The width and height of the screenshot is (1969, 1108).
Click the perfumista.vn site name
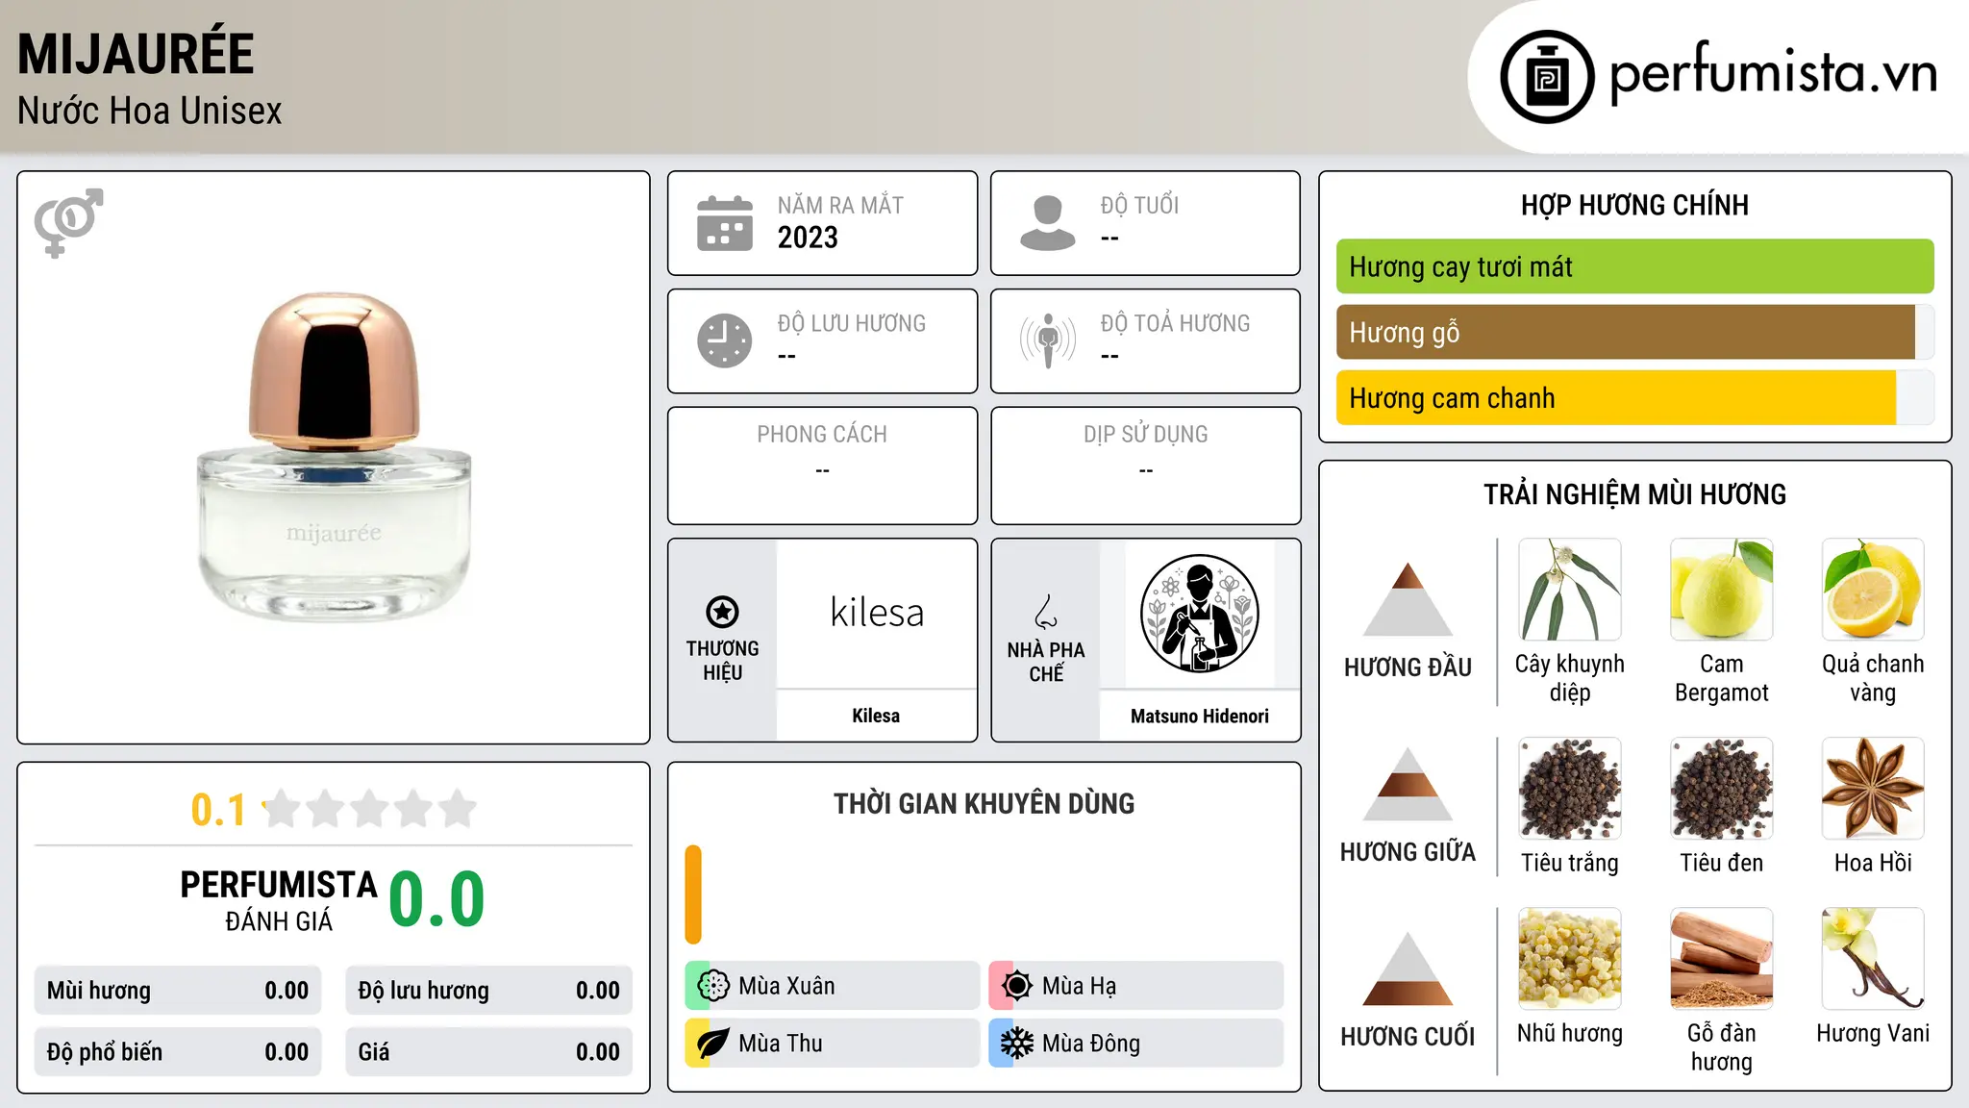click(1774, 73)
